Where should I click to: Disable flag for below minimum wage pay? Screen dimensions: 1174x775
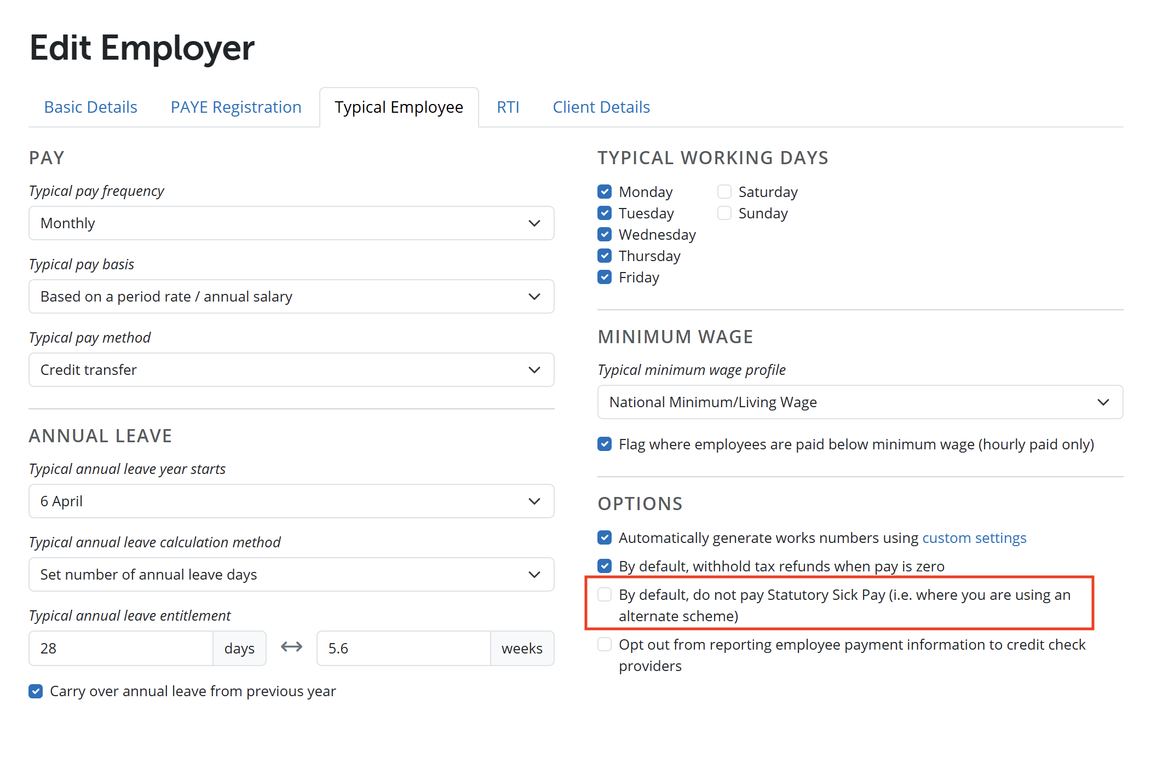(x=605, y=444)
